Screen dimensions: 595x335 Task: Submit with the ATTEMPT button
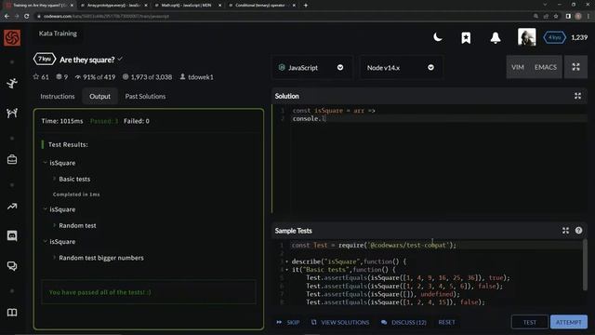click(568, 322)
